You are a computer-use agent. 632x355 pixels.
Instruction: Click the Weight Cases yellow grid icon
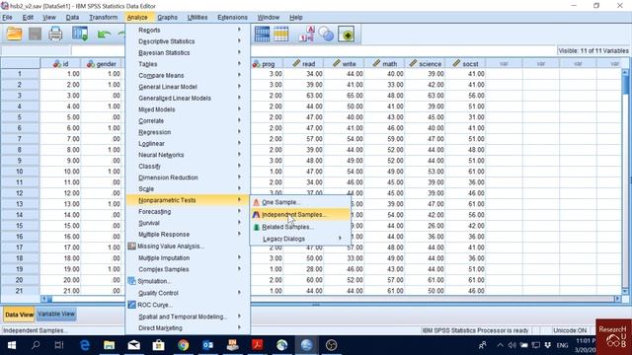click(x=281, y=35)
